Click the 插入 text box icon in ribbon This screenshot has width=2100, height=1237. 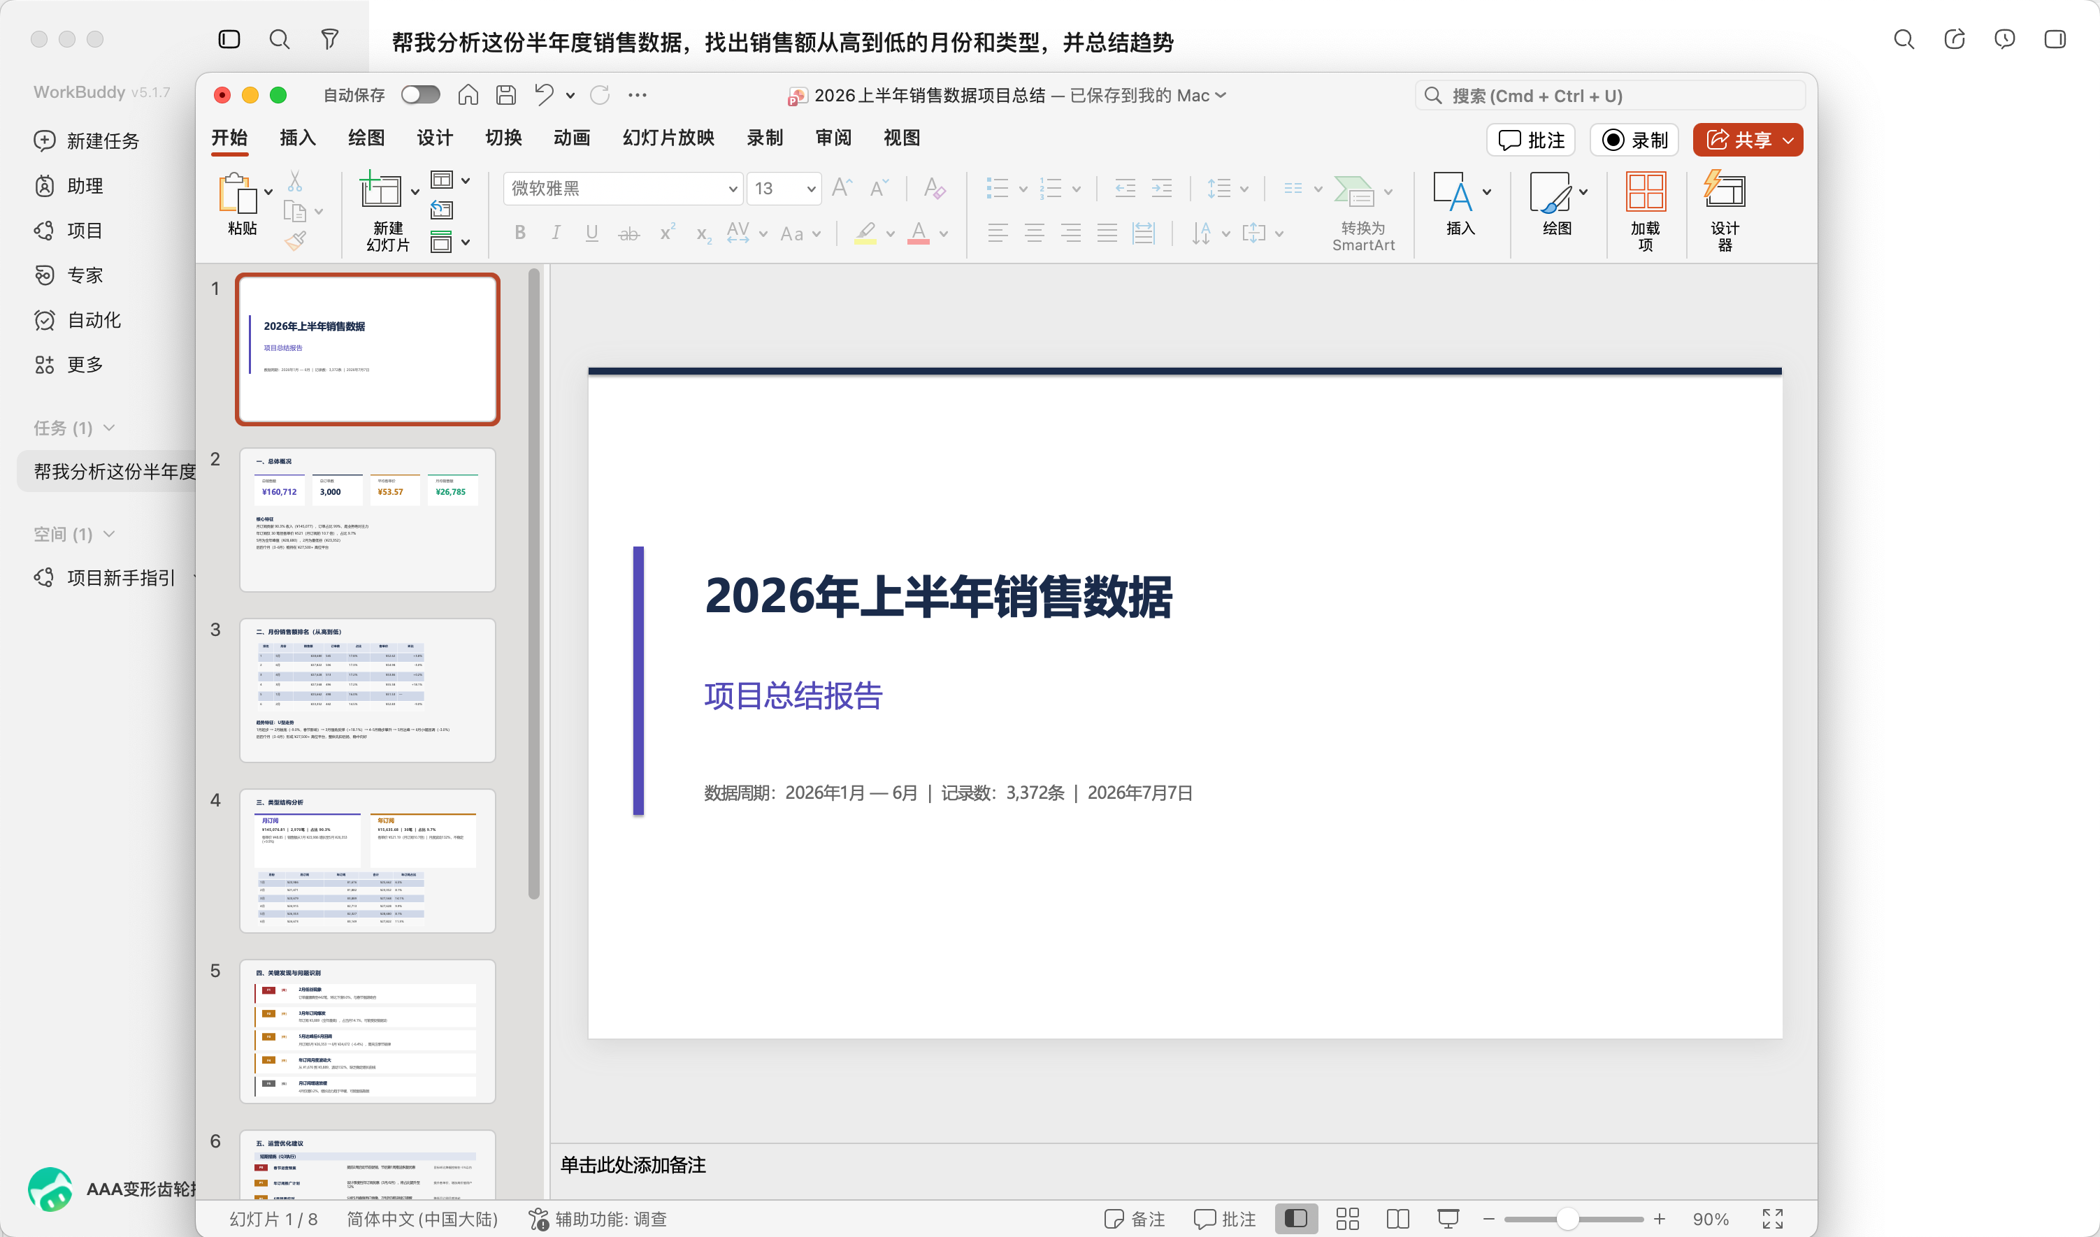click(1452, 191)
